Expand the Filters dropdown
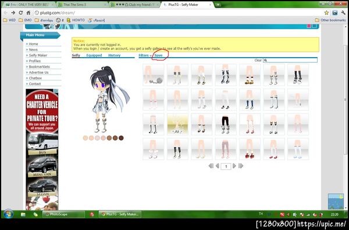The image size is (349, 230). 145,55
